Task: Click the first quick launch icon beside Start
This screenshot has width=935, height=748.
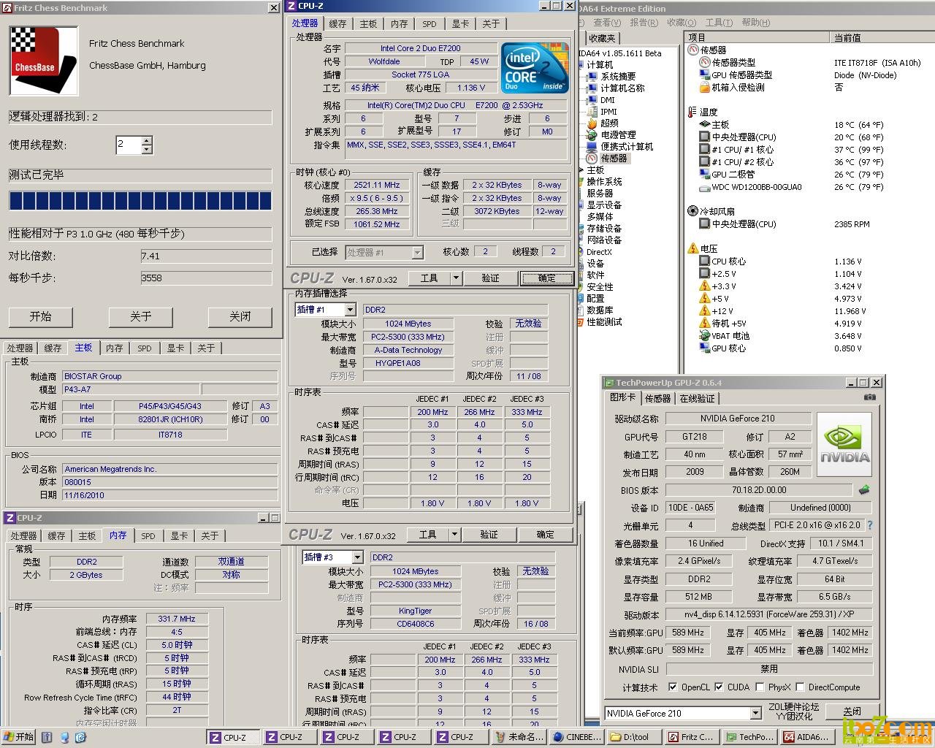Action: (x=47, y=738)
